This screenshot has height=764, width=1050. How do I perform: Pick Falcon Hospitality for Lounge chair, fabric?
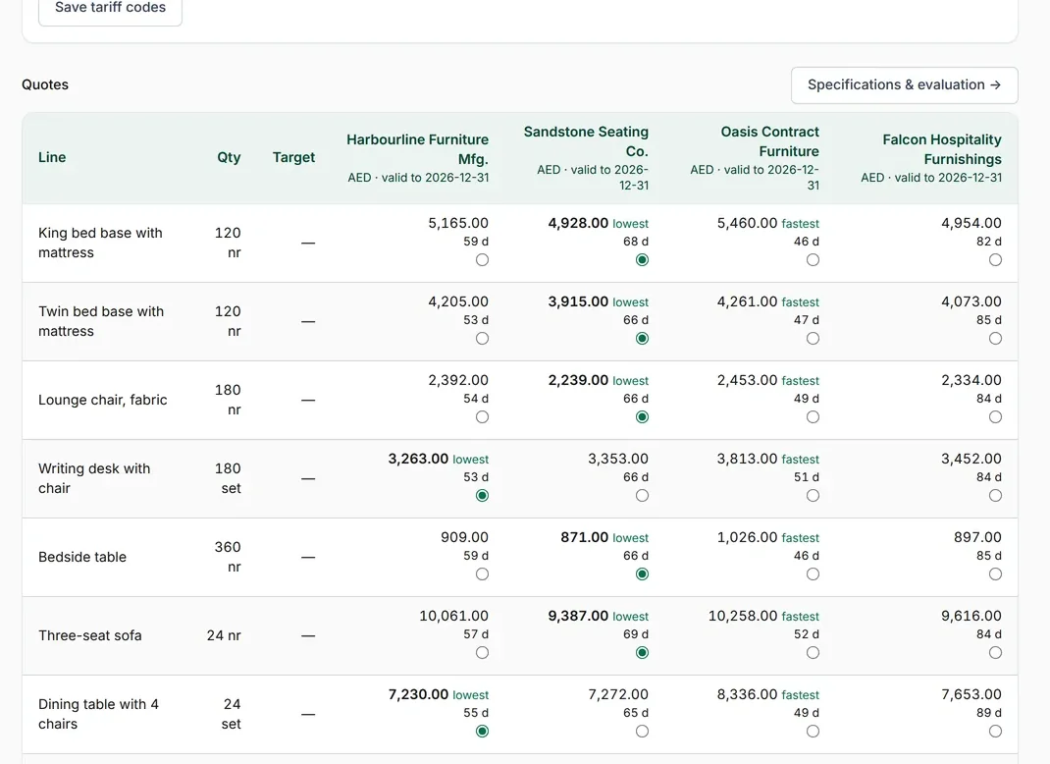click(x=996, y=416)
